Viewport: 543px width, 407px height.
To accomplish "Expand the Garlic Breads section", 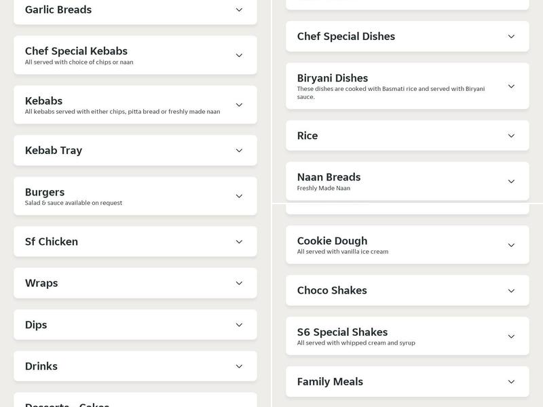I will pyautogui.click(x=239, y=11).
